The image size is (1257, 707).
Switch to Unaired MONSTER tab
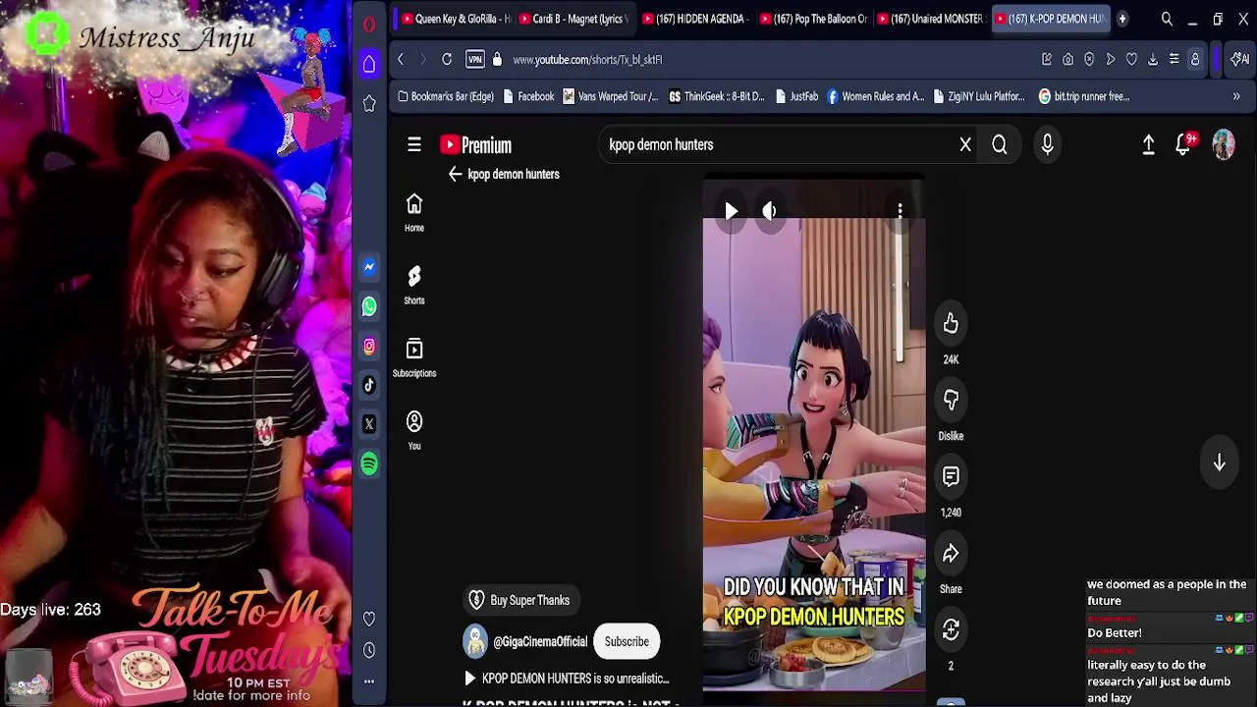[x=930, y=19]
